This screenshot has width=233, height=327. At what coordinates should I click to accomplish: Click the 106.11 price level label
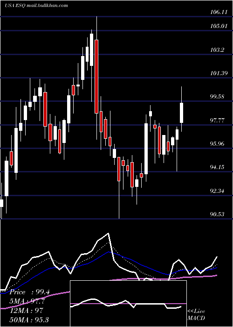click(219, 12)
